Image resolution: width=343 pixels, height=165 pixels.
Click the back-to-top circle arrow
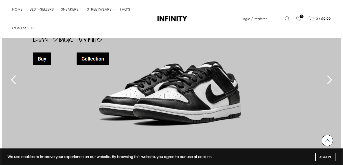pos(327,140)
